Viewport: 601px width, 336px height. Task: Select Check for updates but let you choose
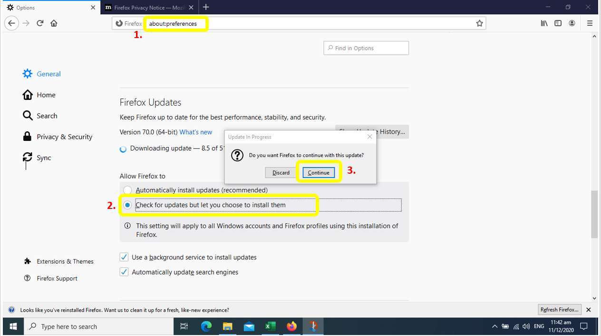click(127, 205)
